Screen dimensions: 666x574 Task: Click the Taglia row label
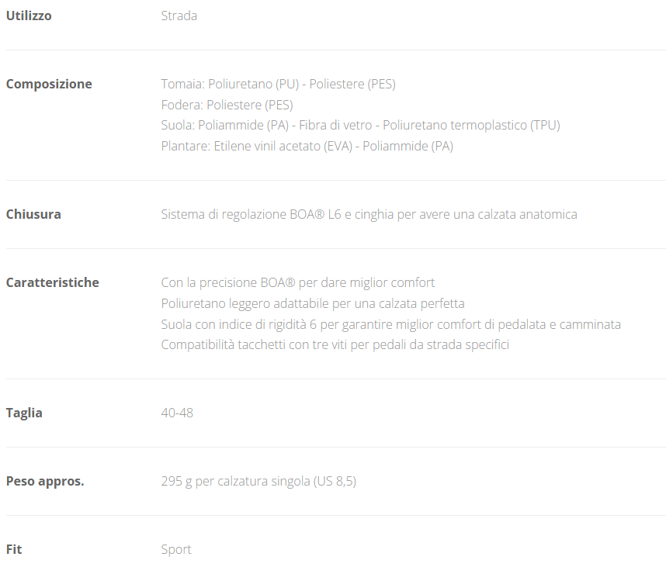24,413
